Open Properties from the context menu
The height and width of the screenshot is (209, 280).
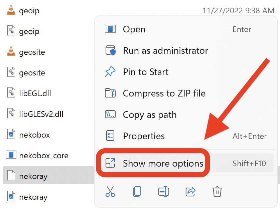tap(144, 136)
